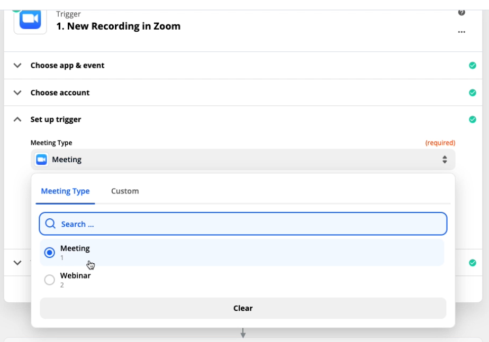Click the Clear button
489x342 pixels.
(x=243, y=308)
